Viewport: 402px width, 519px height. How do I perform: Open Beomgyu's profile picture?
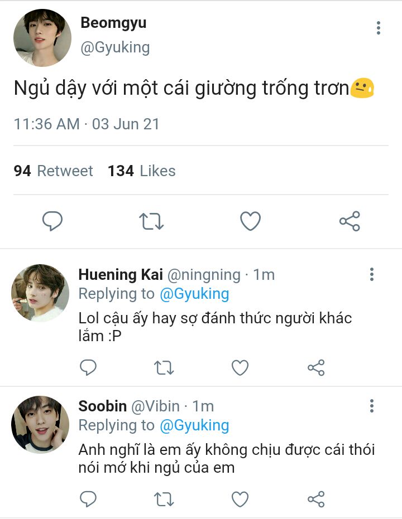[x=42, y=38]
